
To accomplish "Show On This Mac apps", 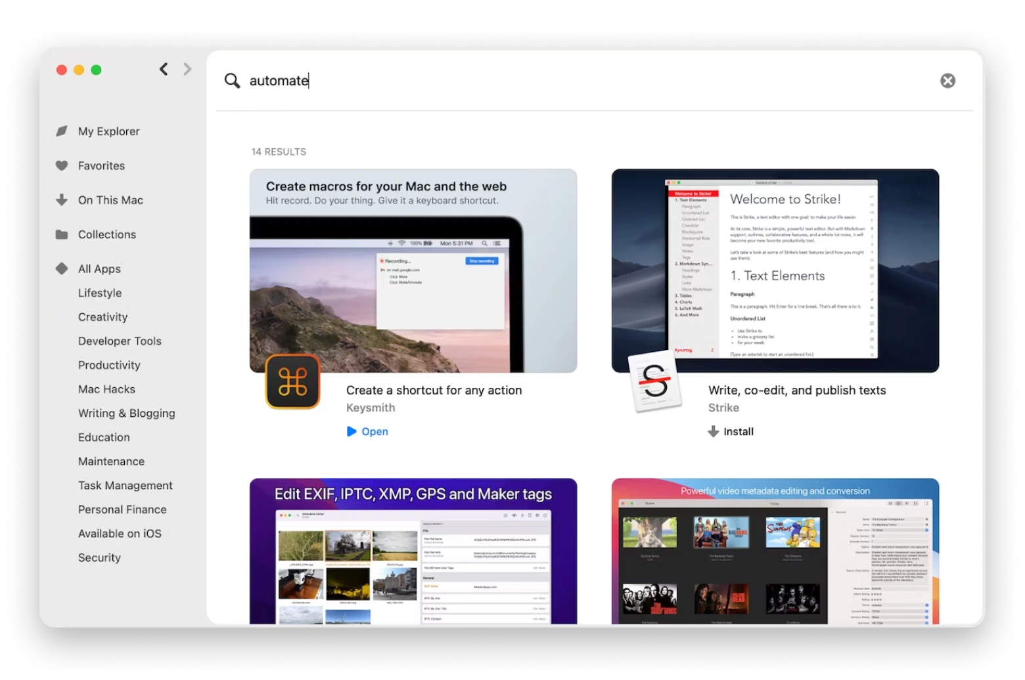I will 110,200.
